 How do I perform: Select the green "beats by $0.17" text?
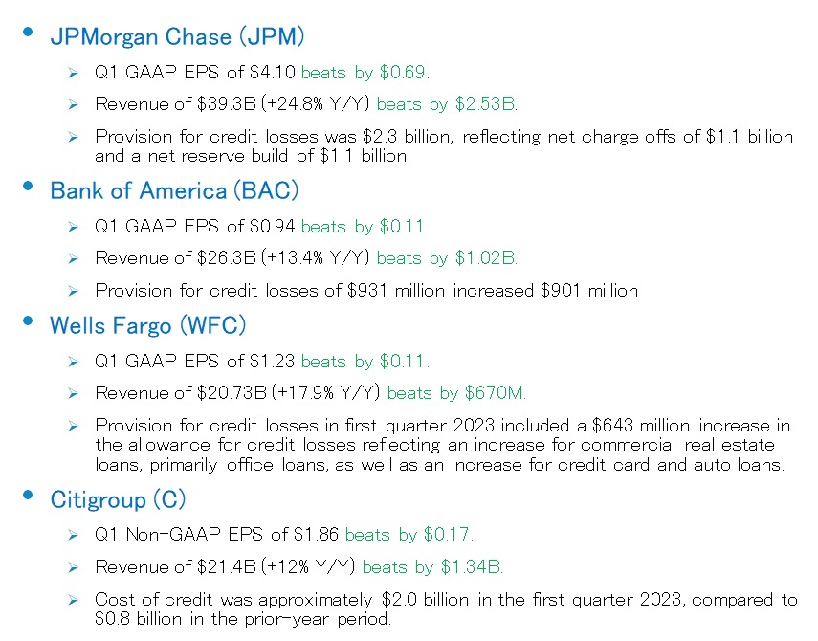409,535
